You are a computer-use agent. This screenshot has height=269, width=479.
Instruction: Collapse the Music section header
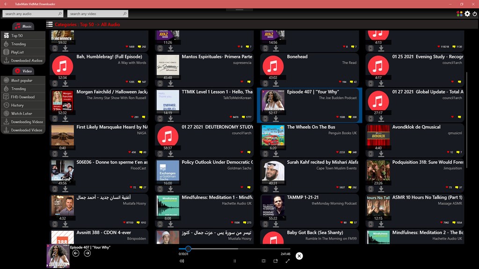click(x=23, y=26)
